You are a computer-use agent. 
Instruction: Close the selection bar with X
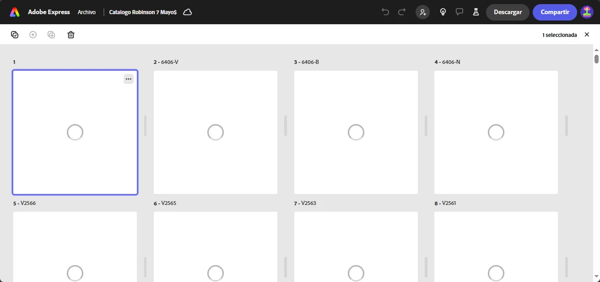587,35
